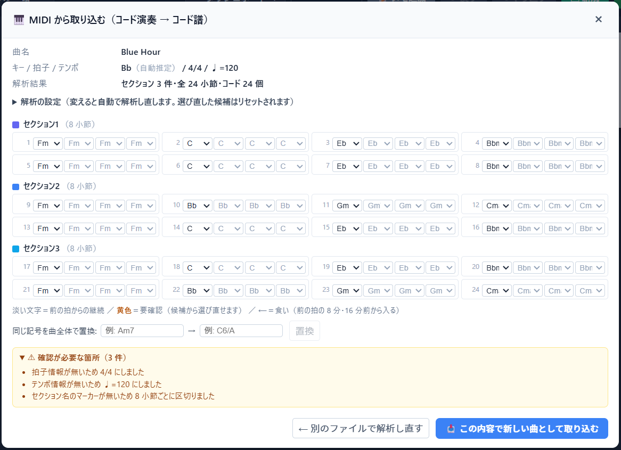Click the inbox icon on the import button
Screen dimensions: 621x450
pyautogui.click(x=451, y=429)
